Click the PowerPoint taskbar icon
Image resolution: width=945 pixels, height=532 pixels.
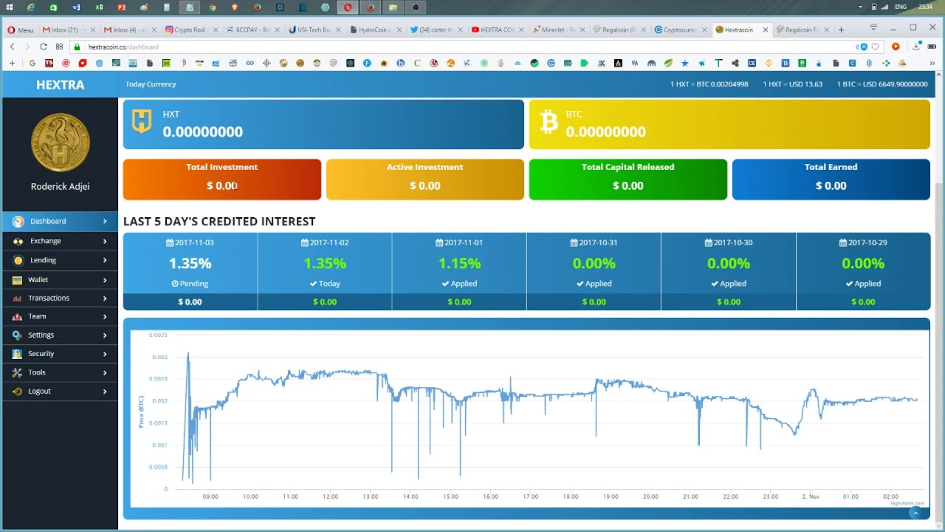pos(122,7)
